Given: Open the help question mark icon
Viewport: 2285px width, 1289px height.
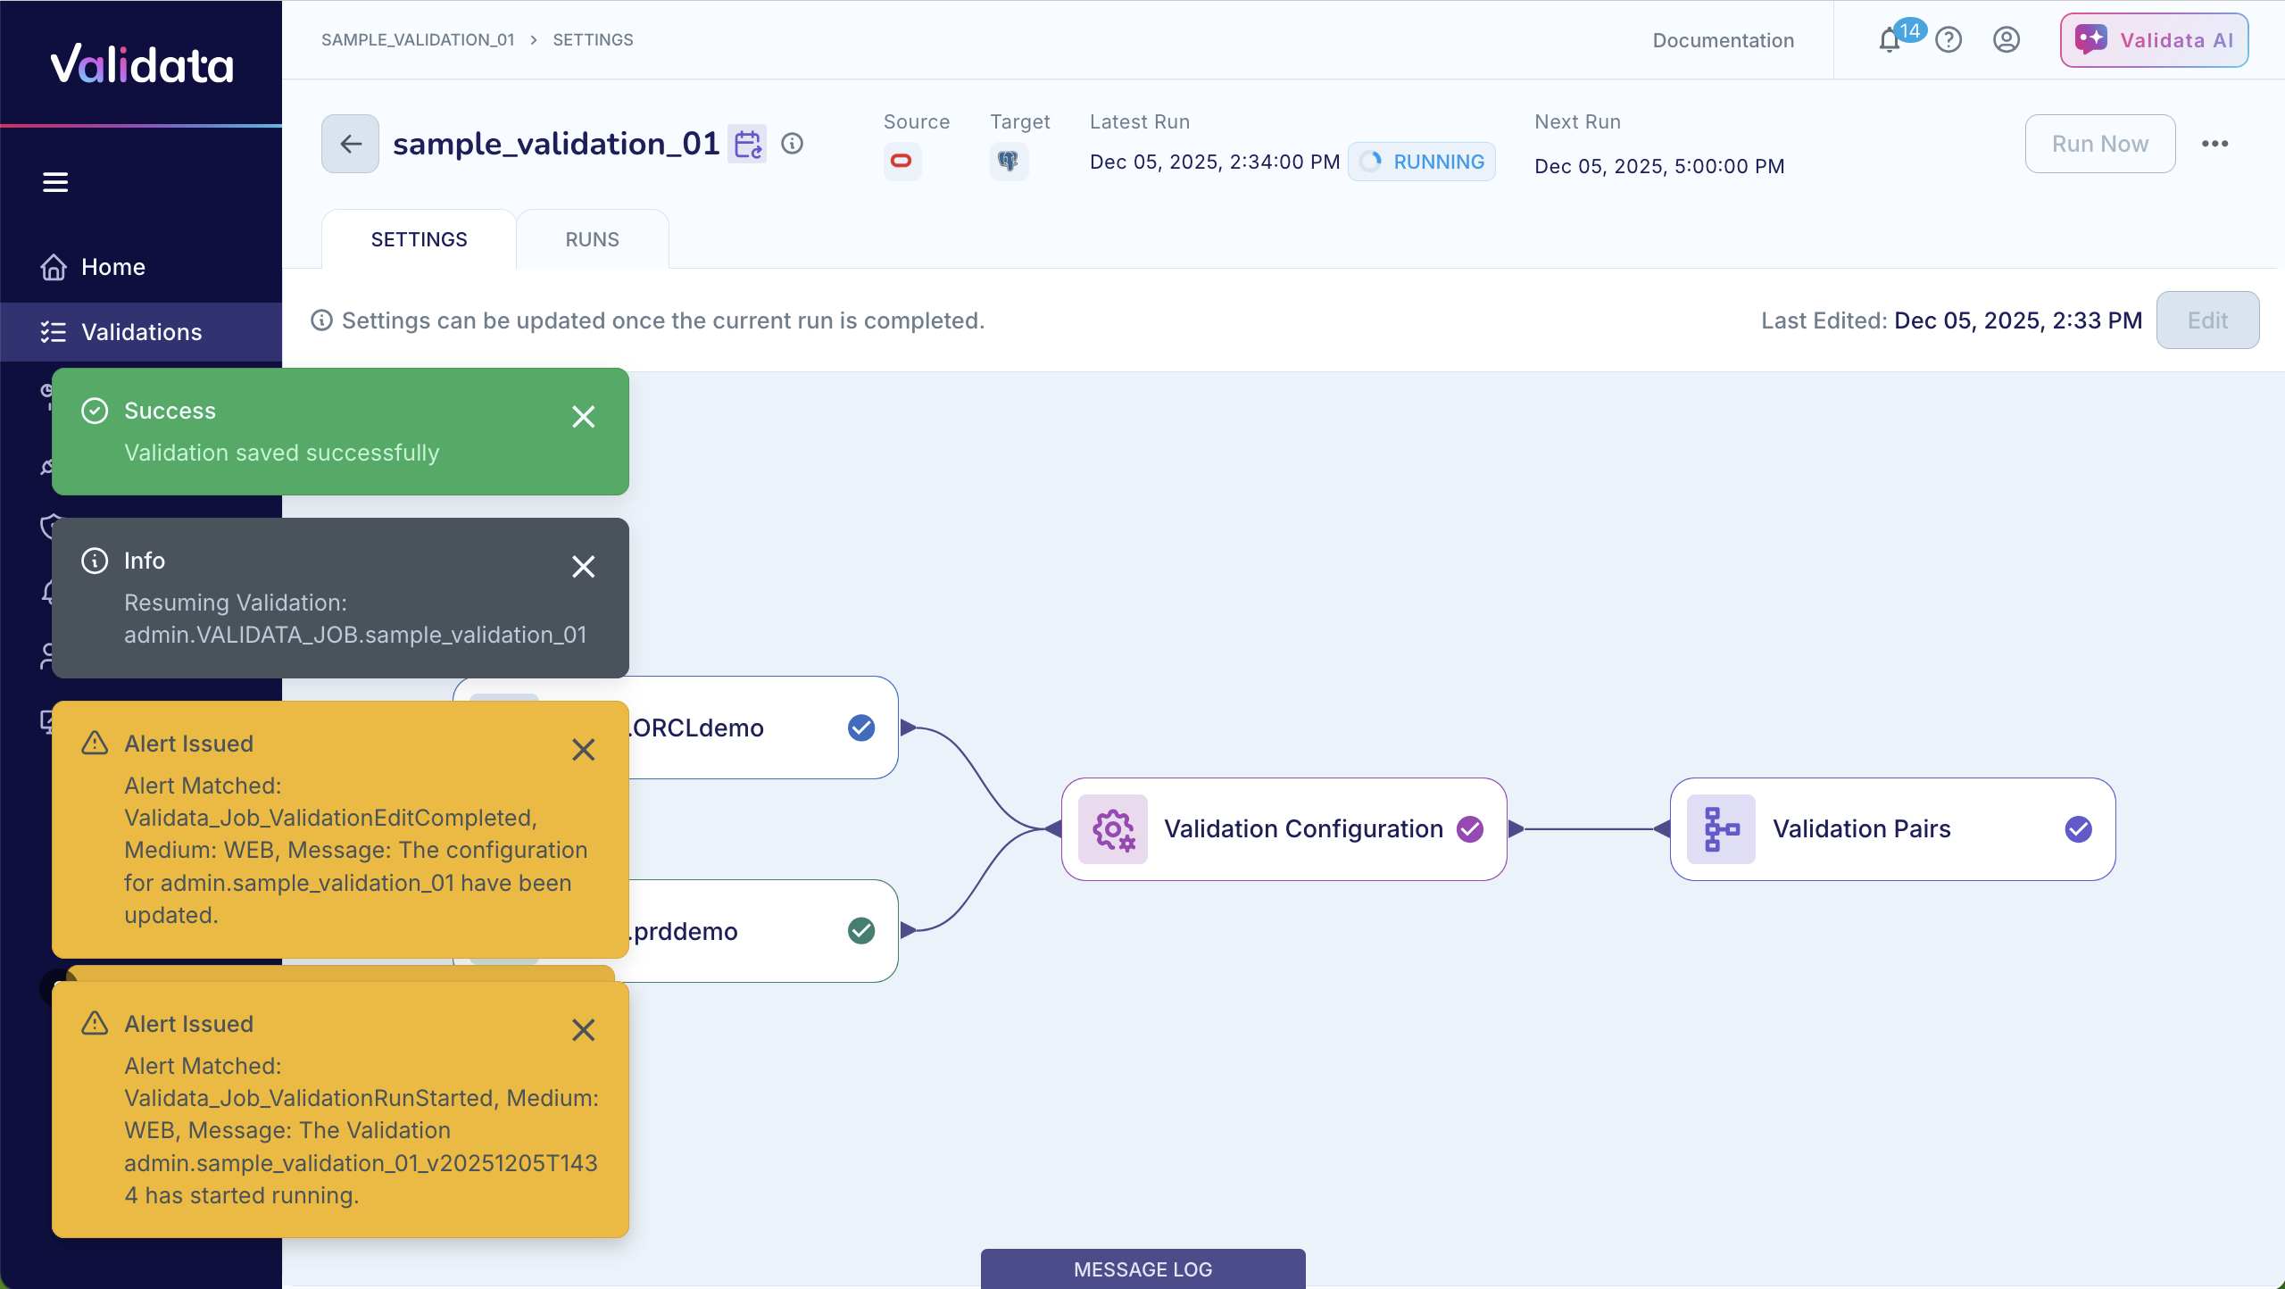Looking at the screenshot, I should pos(1948,40).
